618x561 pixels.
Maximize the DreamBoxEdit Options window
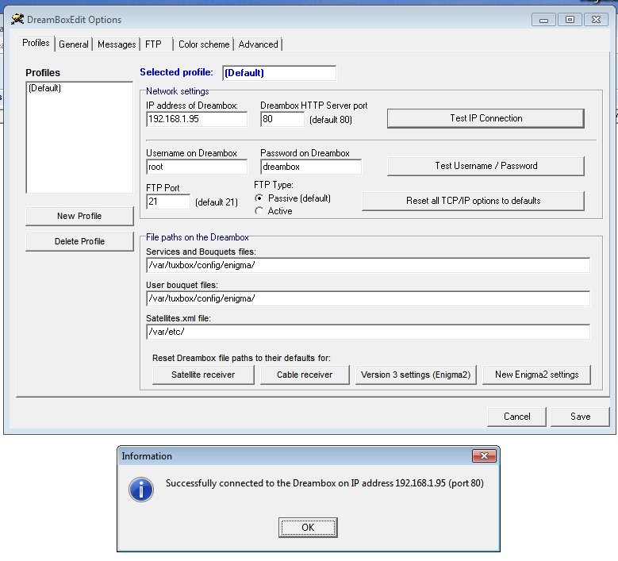570,20
